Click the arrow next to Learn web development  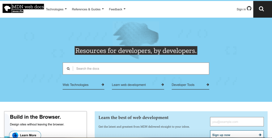(163, 85)
